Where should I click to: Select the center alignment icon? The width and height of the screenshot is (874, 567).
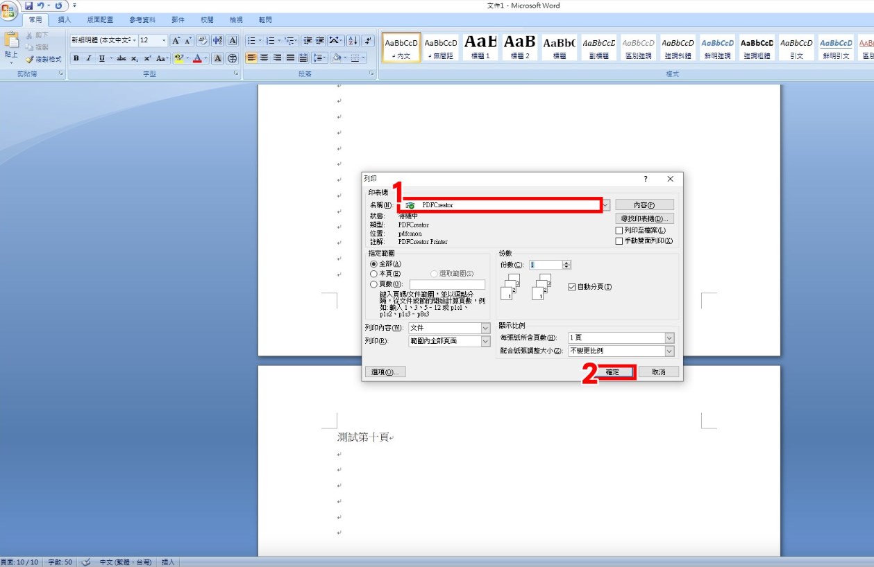264,58
